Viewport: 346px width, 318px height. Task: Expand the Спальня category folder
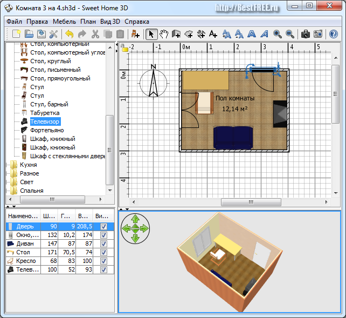(x=31, y=191)
